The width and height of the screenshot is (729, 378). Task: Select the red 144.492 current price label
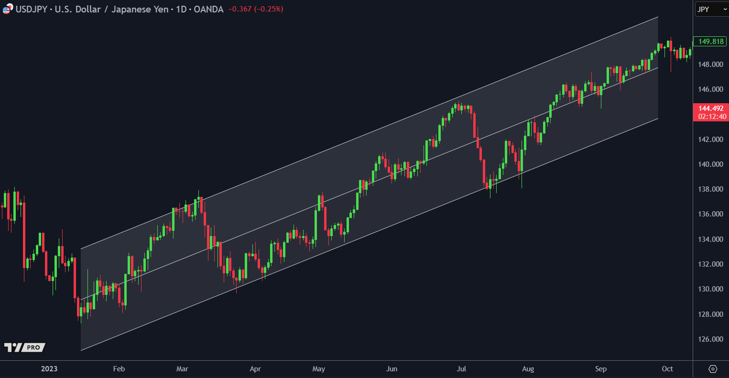[710, 108]
